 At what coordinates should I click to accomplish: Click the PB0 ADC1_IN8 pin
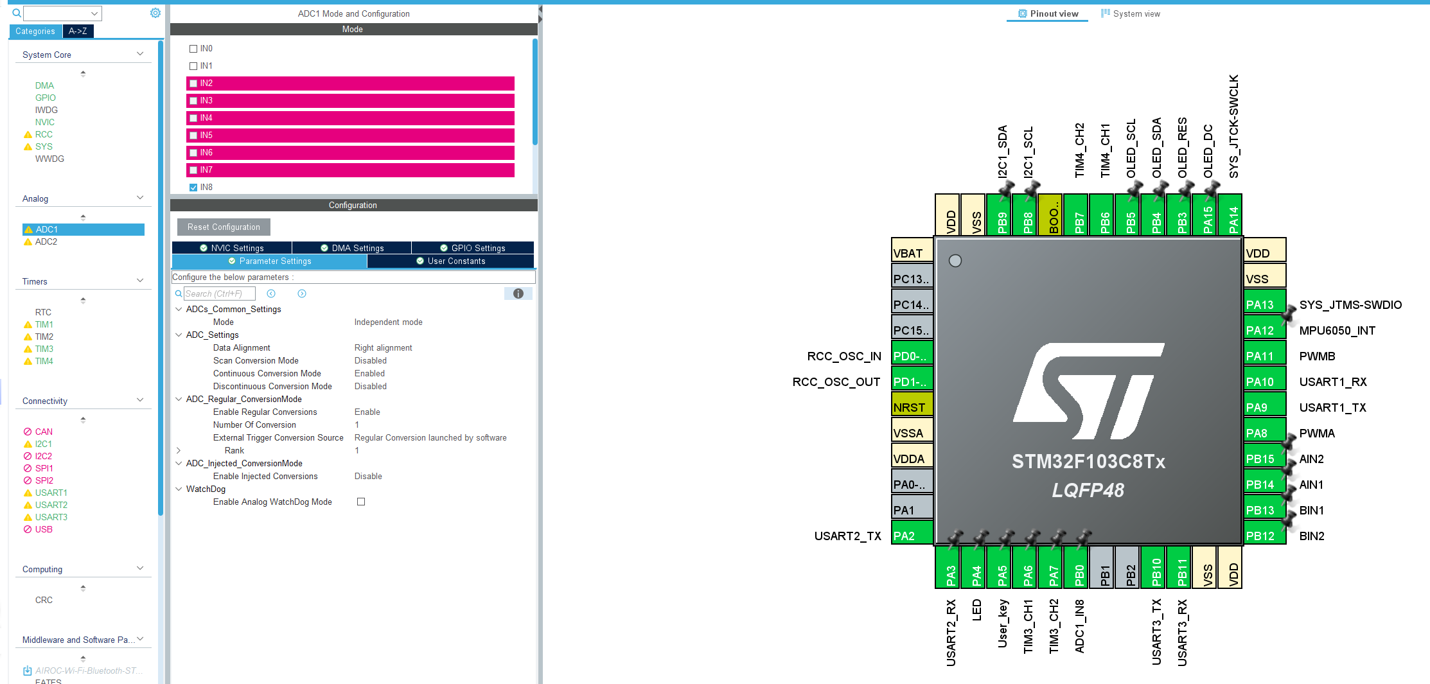click(x=1075, y=567)
